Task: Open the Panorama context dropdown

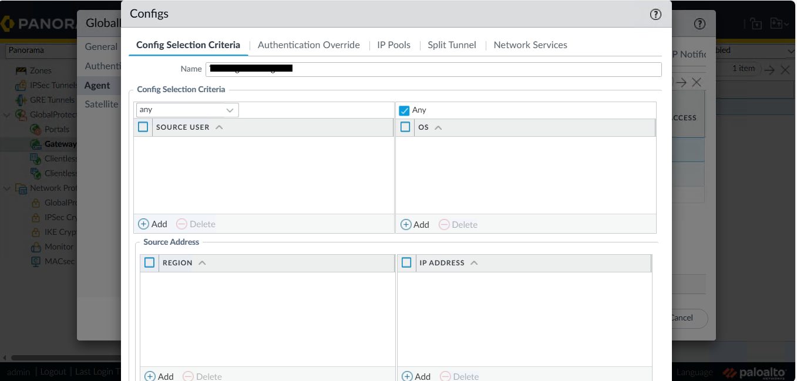Action: click(41, 50)
